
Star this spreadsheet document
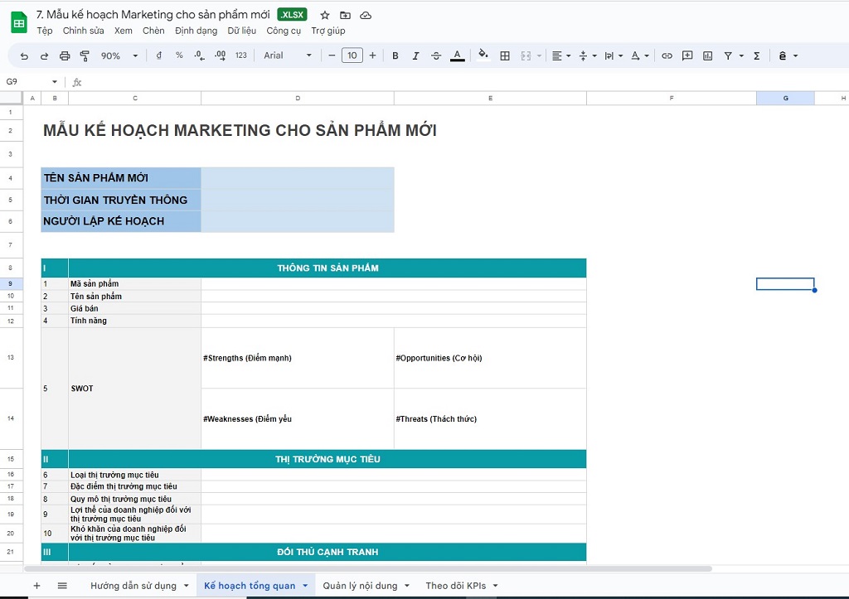coord(325,15)
